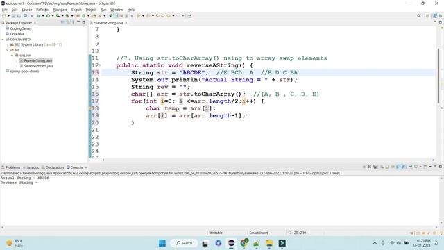This screenshot has width=444, height=250.
Task: Click Remove All Terminated Launches in Console
Action: click(375, 167)
